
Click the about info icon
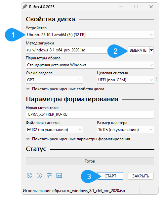39,175
